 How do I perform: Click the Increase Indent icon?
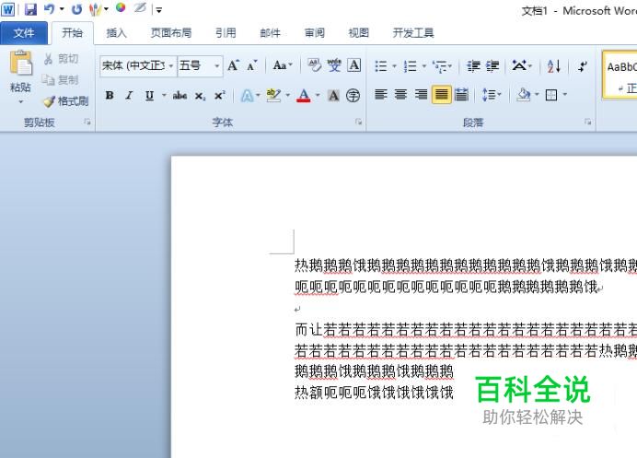coord(492,65)
